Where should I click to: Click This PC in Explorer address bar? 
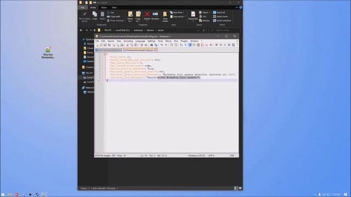click(x=107, y=31)
